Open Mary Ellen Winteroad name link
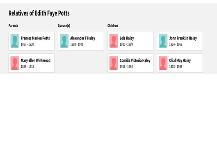This screenshot has height=163, width=217. point(36,60)
